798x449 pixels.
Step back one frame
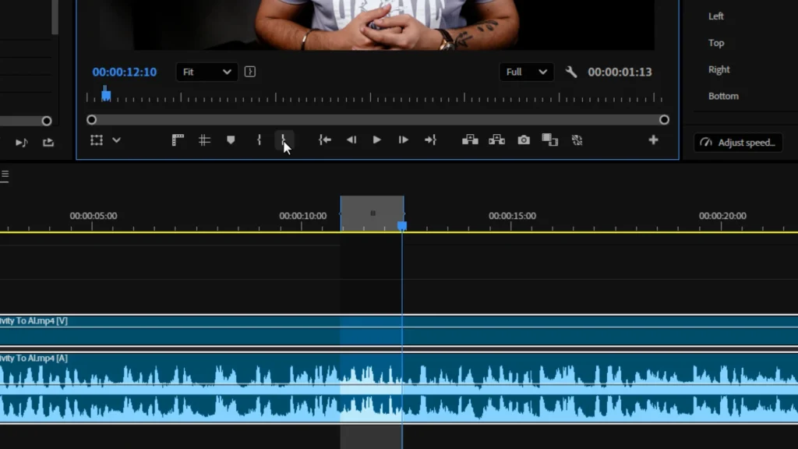click(x=351, y=140)
